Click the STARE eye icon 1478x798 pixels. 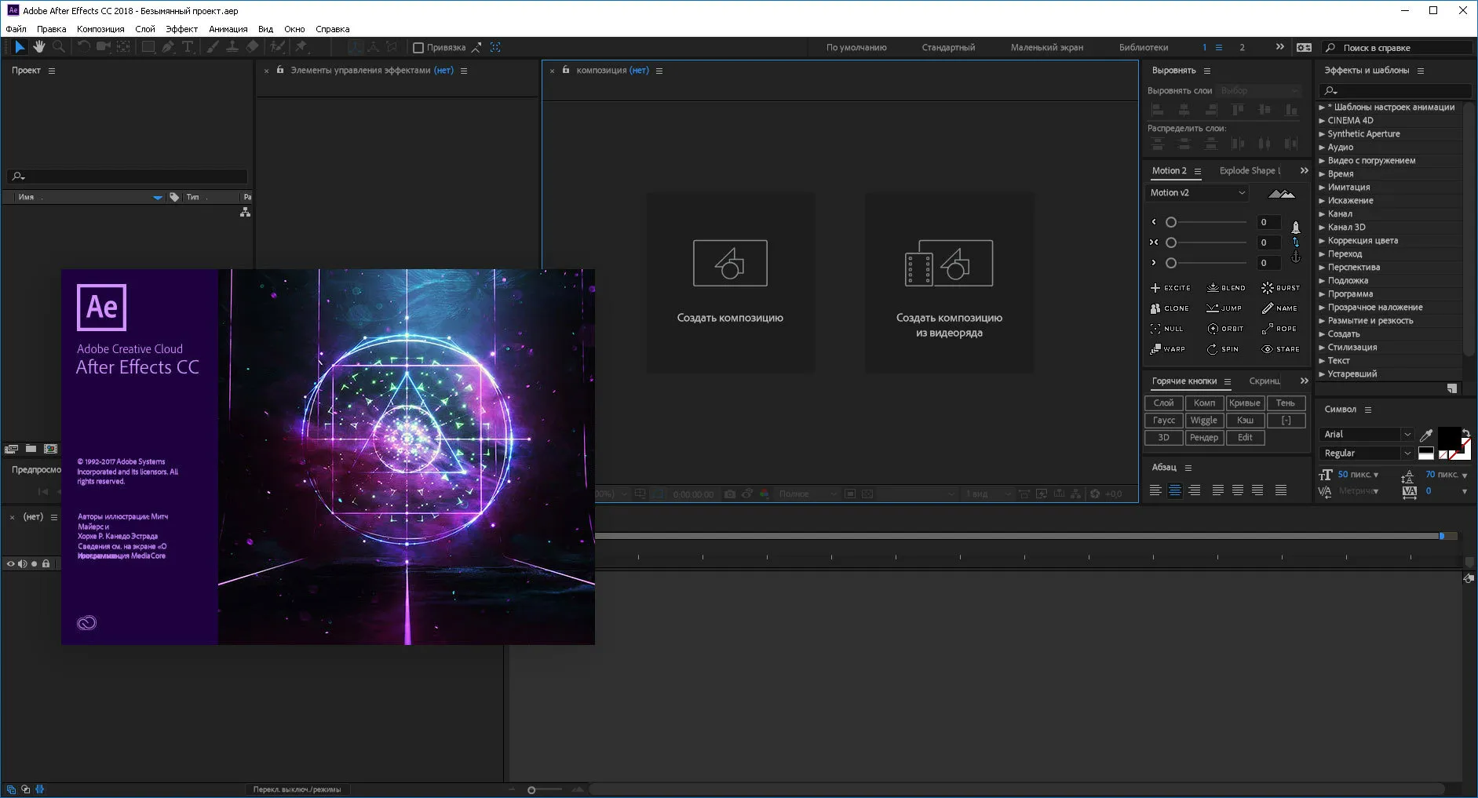tap(1267, 349)
